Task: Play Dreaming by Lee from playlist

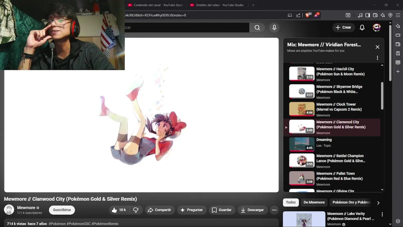Action: (x=332, y=144)
